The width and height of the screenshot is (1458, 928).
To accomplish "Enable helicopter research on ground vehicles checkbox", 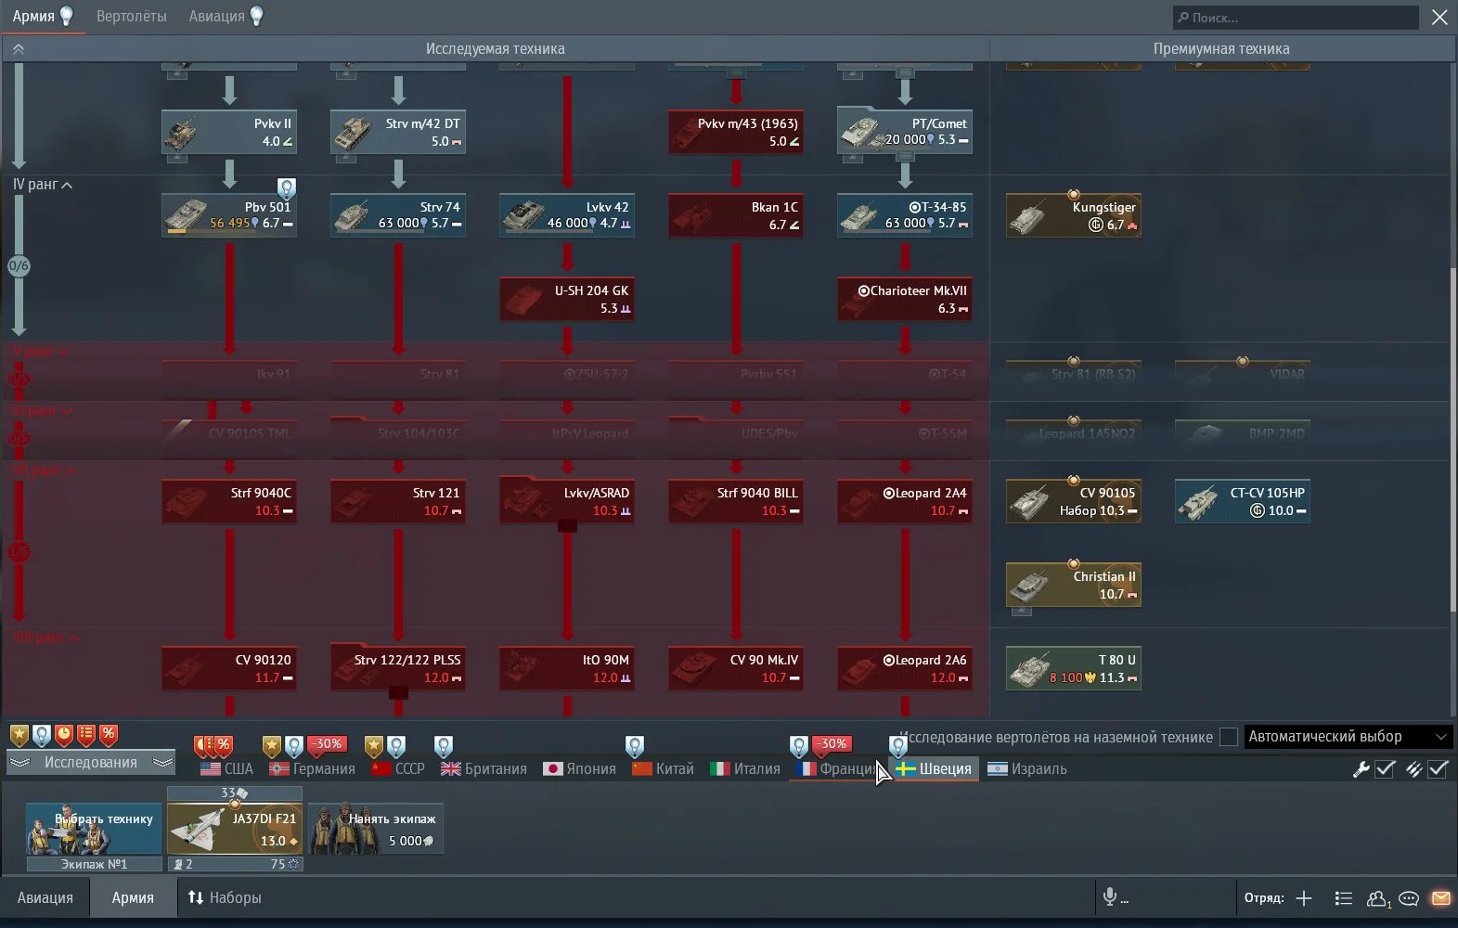I will [x=1228, y=737].
